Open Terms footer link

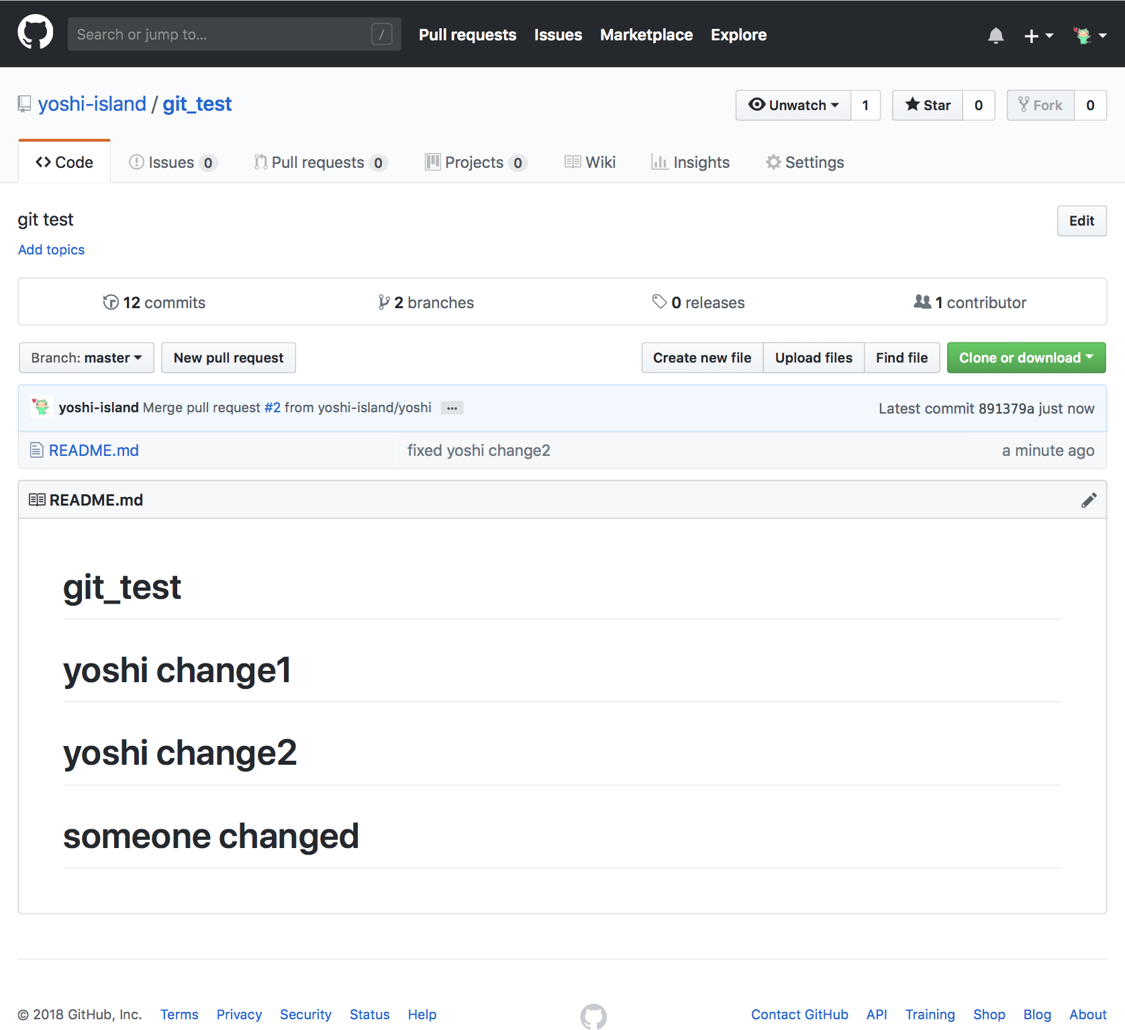(179, 1015)
